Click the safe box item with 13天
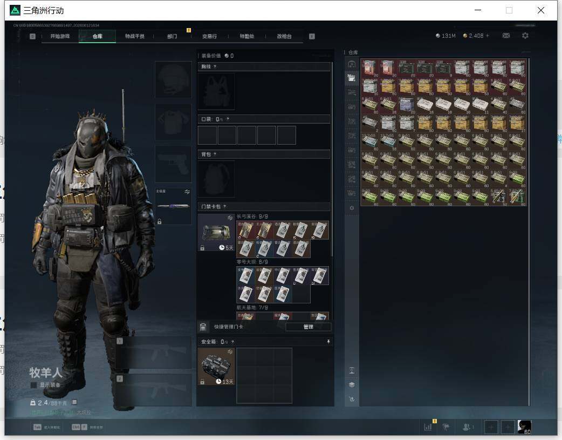The height and width of the screenshot is (440, 562). [216, 367]
